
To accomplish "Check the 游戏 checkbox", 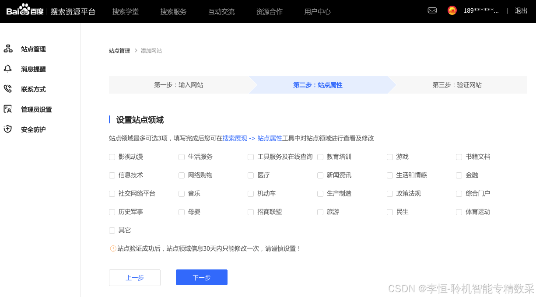I will 390,157.
